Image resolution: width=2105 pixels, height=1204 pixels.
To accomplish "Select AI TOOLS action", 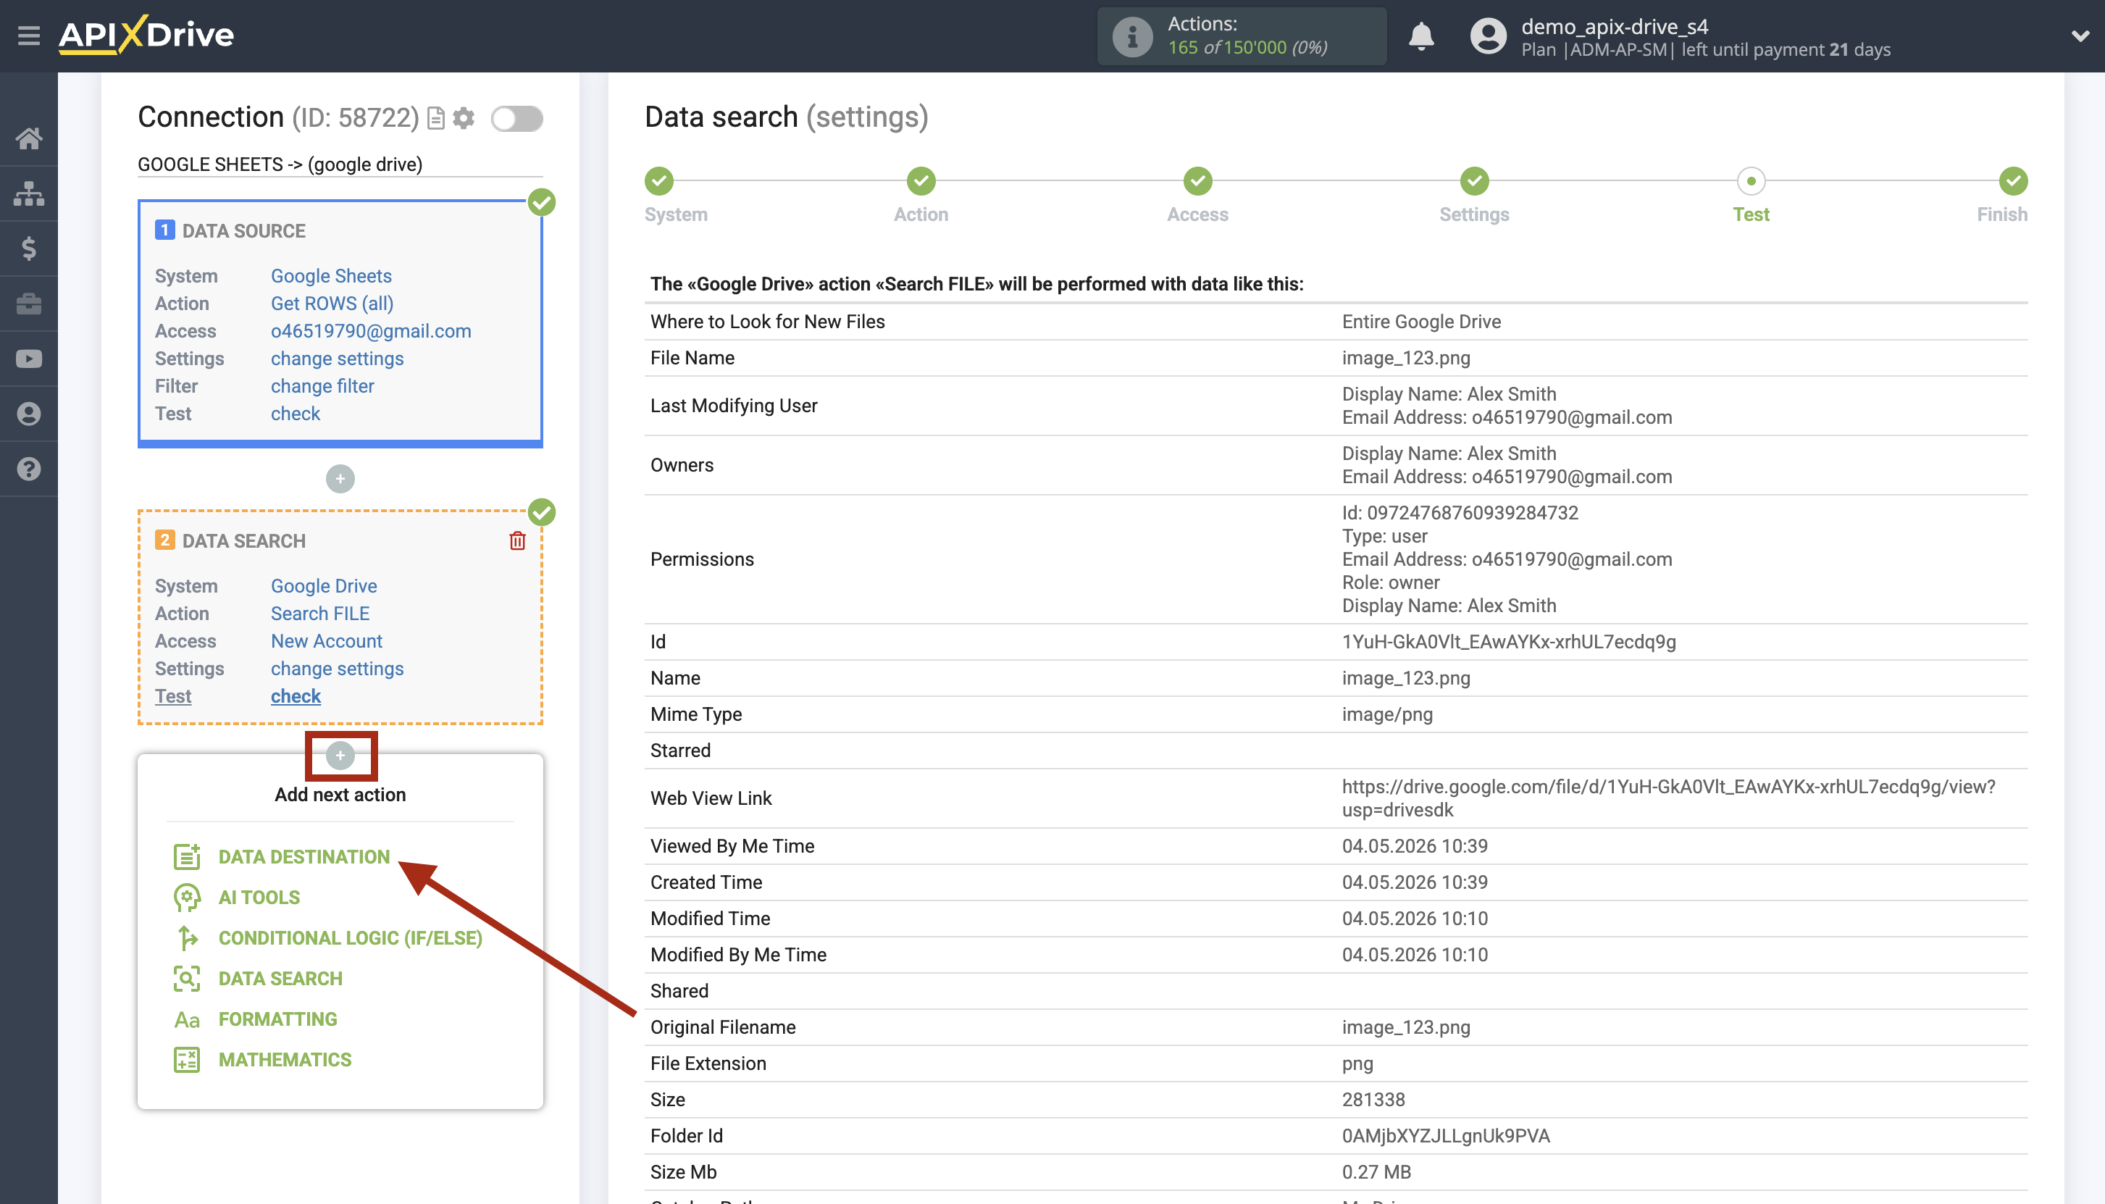I will click(259, 898).
